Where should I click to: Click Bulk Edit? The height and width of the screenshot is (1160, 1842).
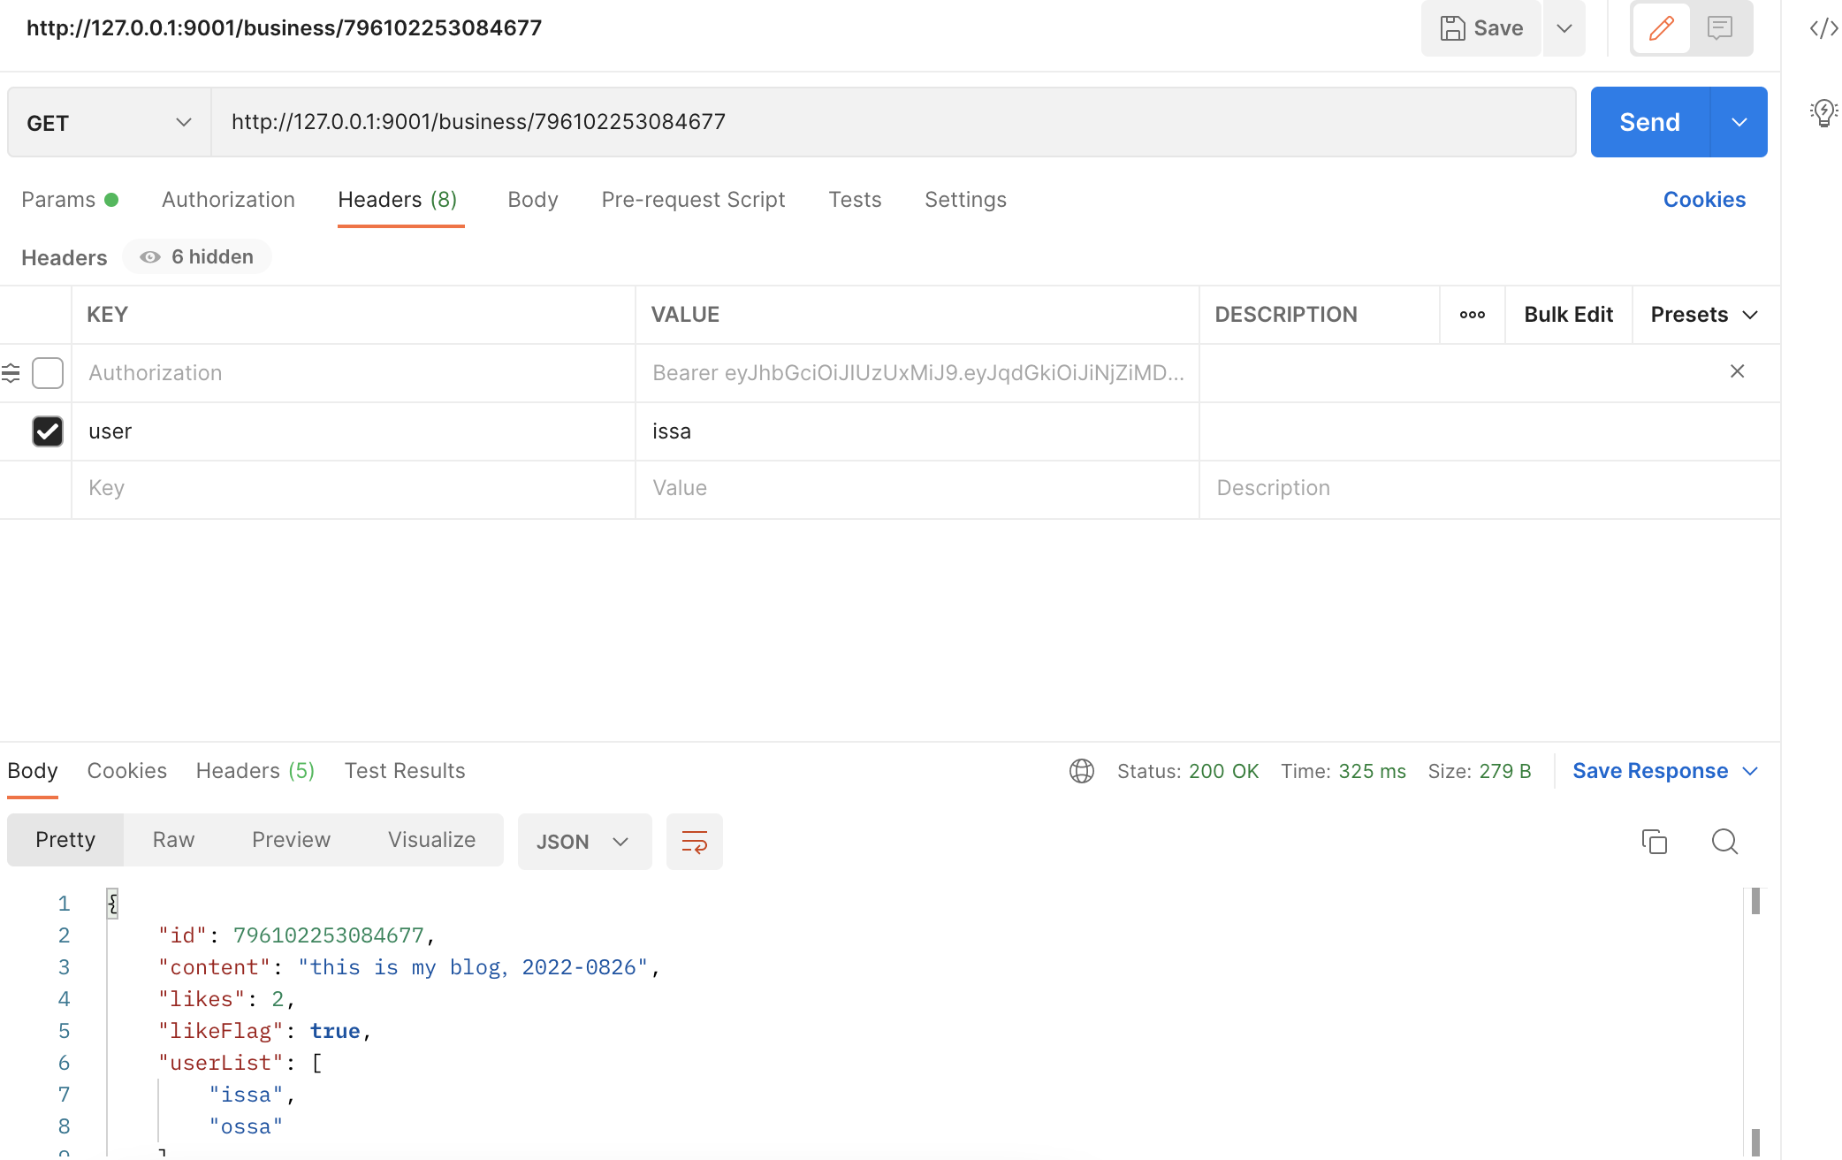point(1569,315)
